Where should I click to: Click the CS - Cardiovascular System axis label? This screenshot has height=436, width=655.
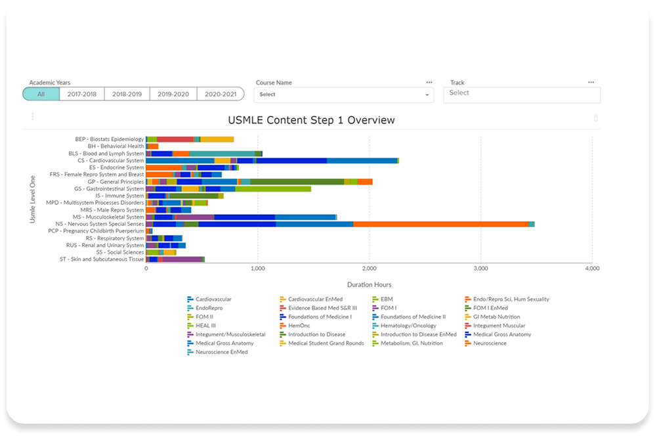[x=110, y=160]
